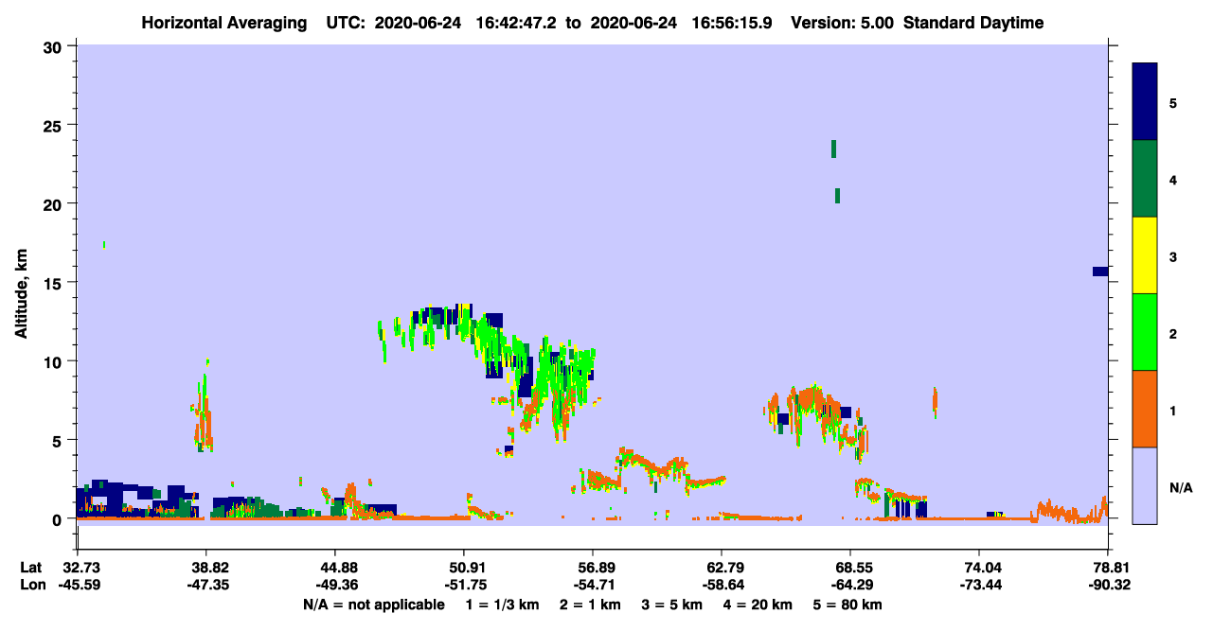Click the 'Horizontal Averaging' title text
This screenshot has height=631, width=1231.
click(223, 23)
